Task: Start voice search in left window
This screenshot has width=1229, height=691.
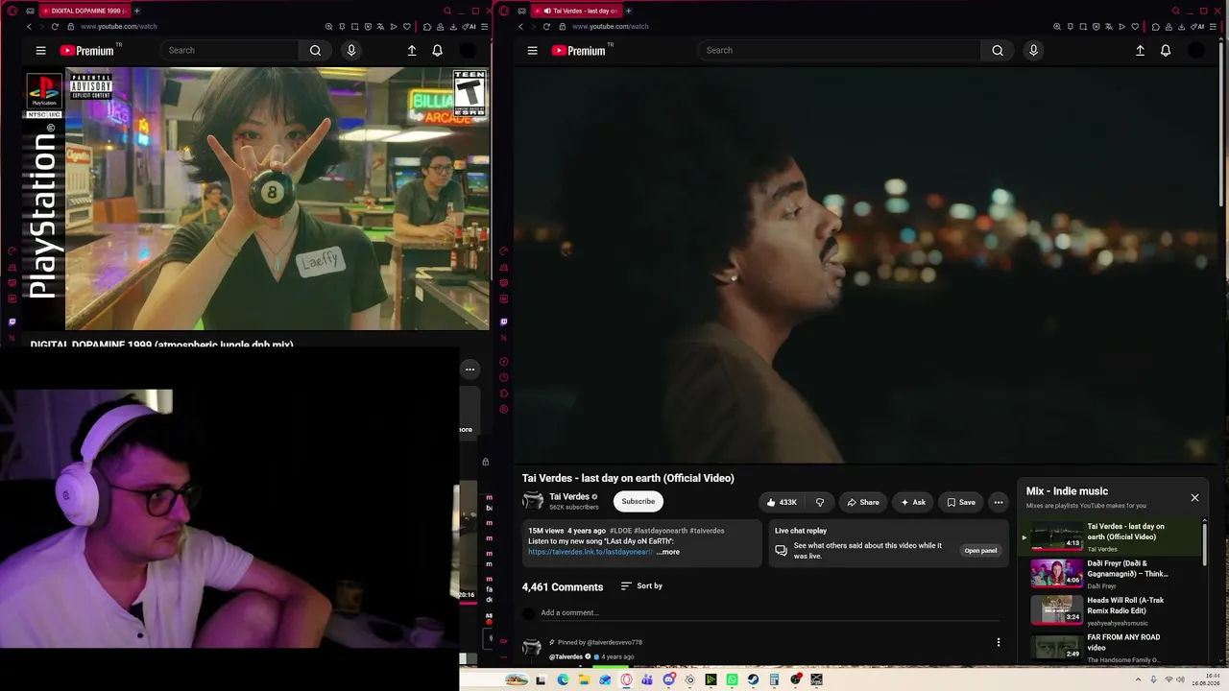Action: (351, 50)
